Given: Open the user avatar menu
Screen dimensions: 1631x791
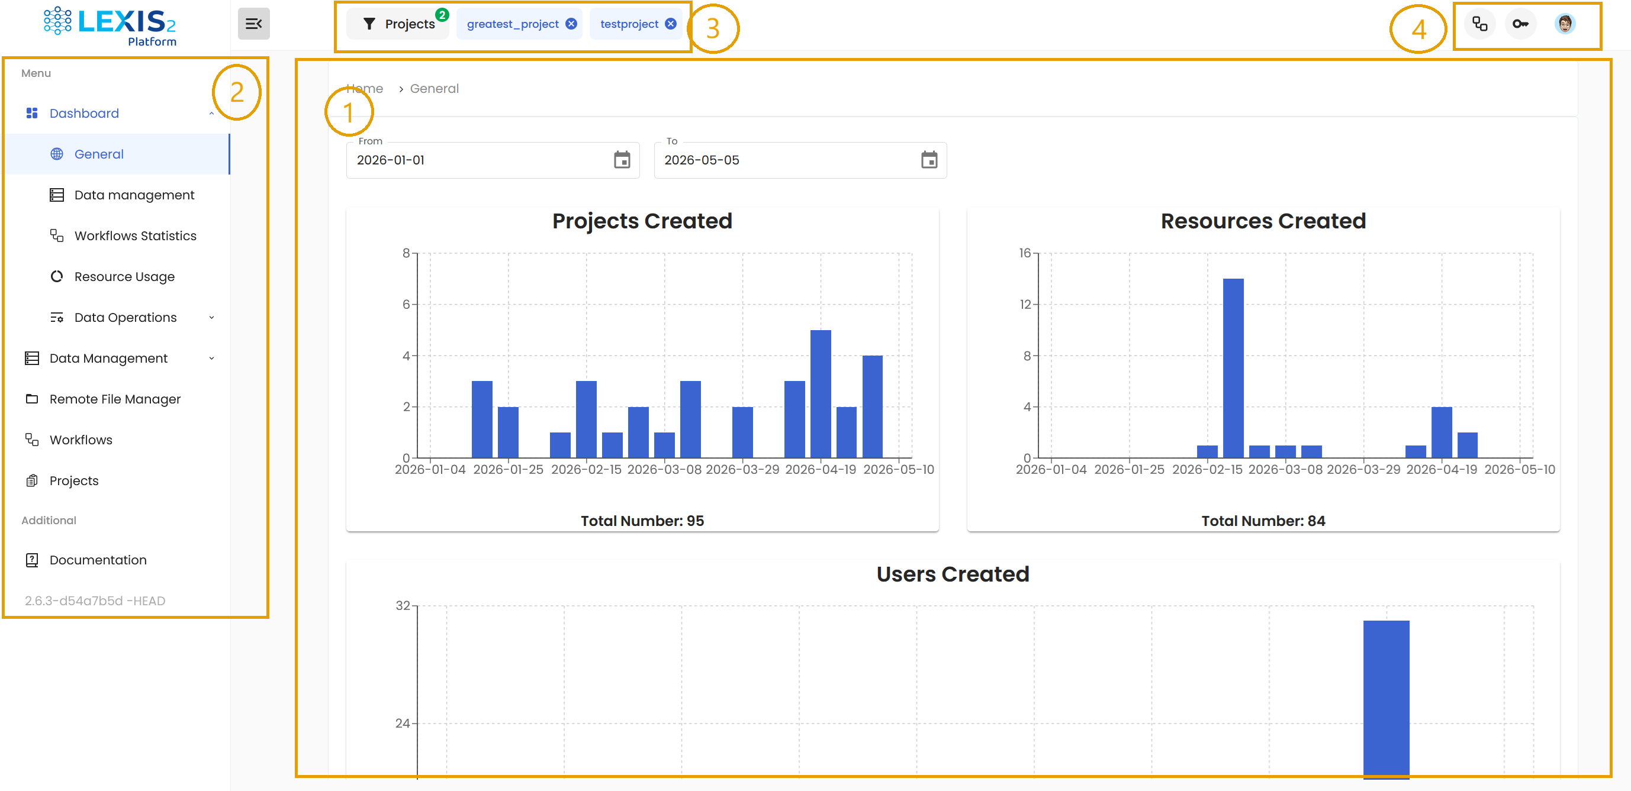Looking at the screenshot, I should (x=1565, y=24).
